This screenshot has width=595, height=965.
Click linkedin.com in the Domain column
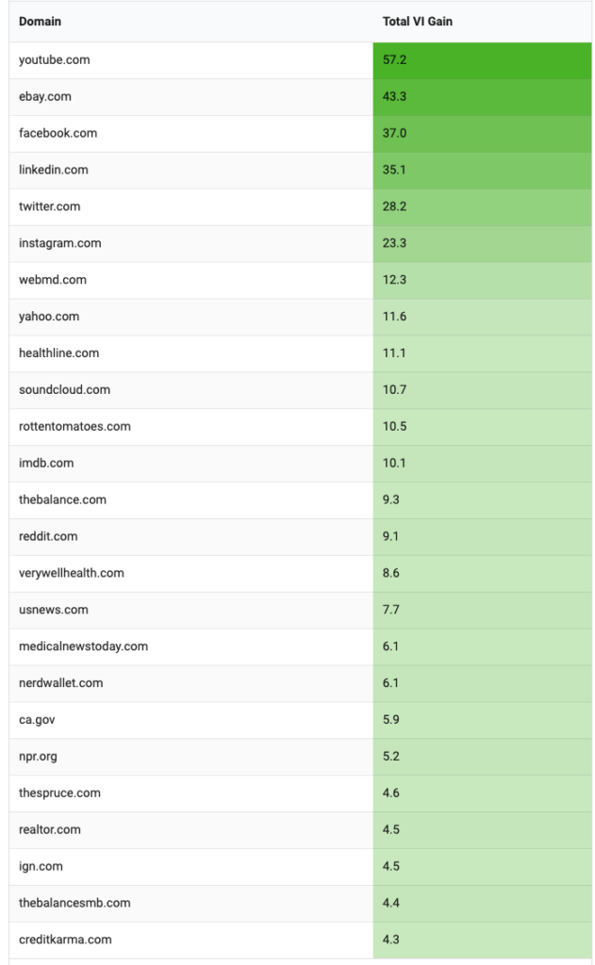[x=54, y=170]
